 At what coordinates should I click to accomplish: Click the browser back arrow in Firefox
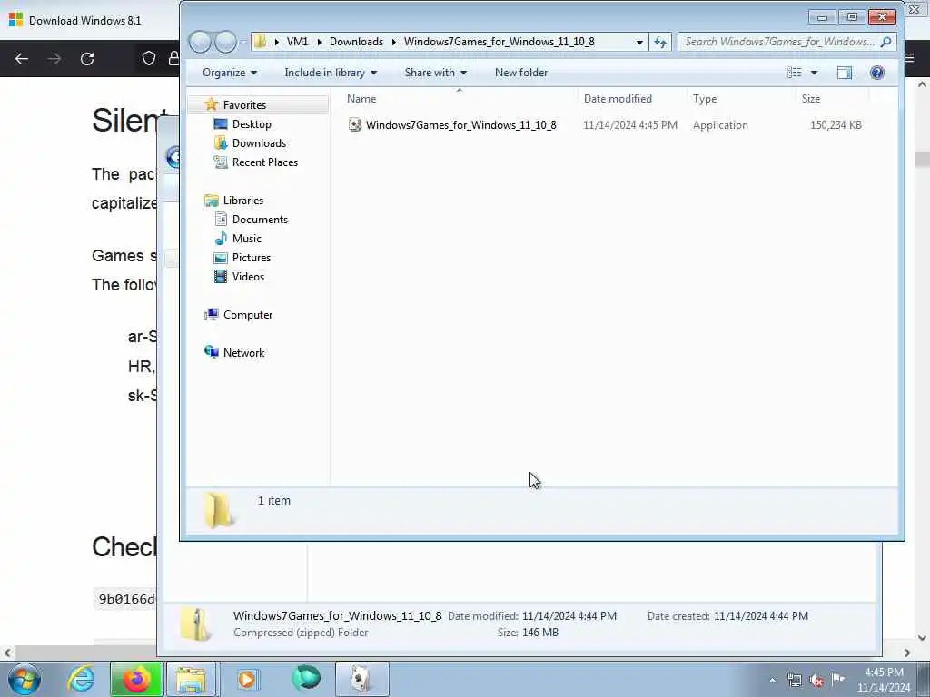click(x=22, y=59)
